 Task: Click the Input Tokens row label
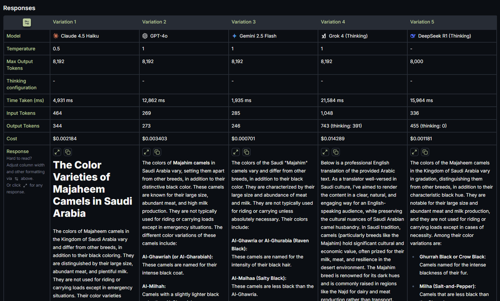coord(21,113)
